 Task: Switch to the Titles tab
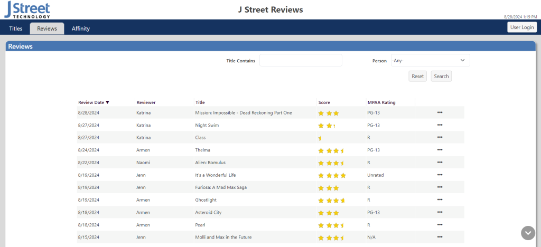coord(15,28)
